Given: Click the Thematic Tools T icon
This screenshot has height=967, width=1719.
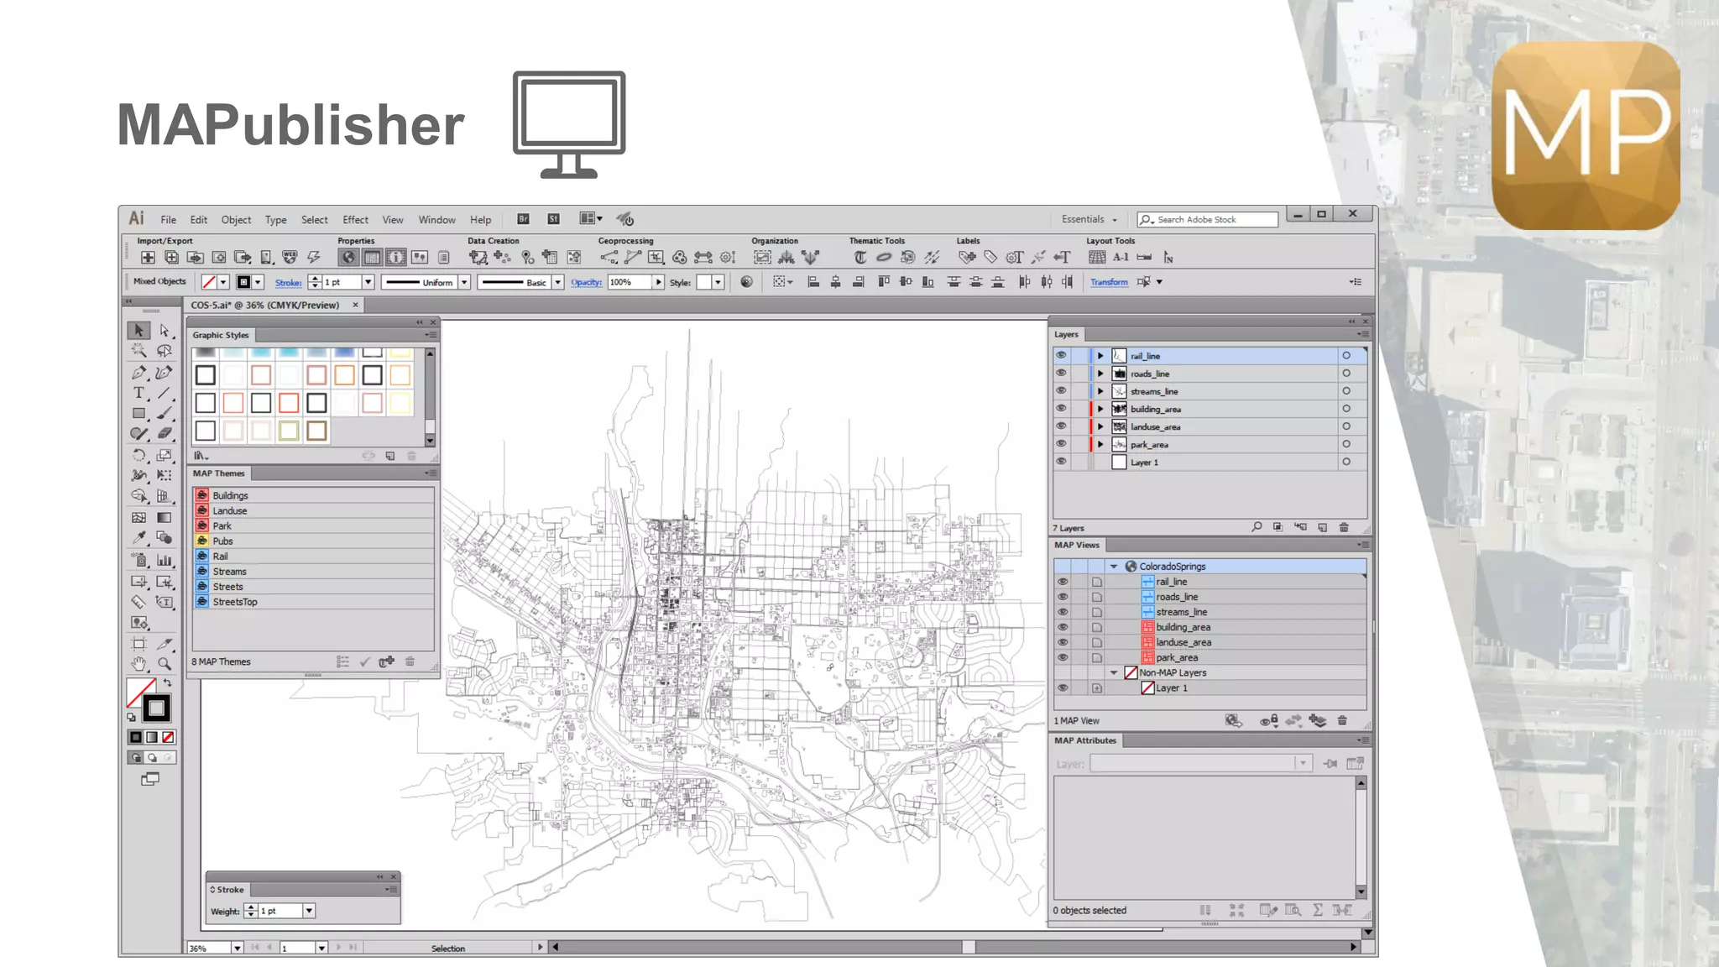Looking at the screenshot, I should tap(860, 258).
